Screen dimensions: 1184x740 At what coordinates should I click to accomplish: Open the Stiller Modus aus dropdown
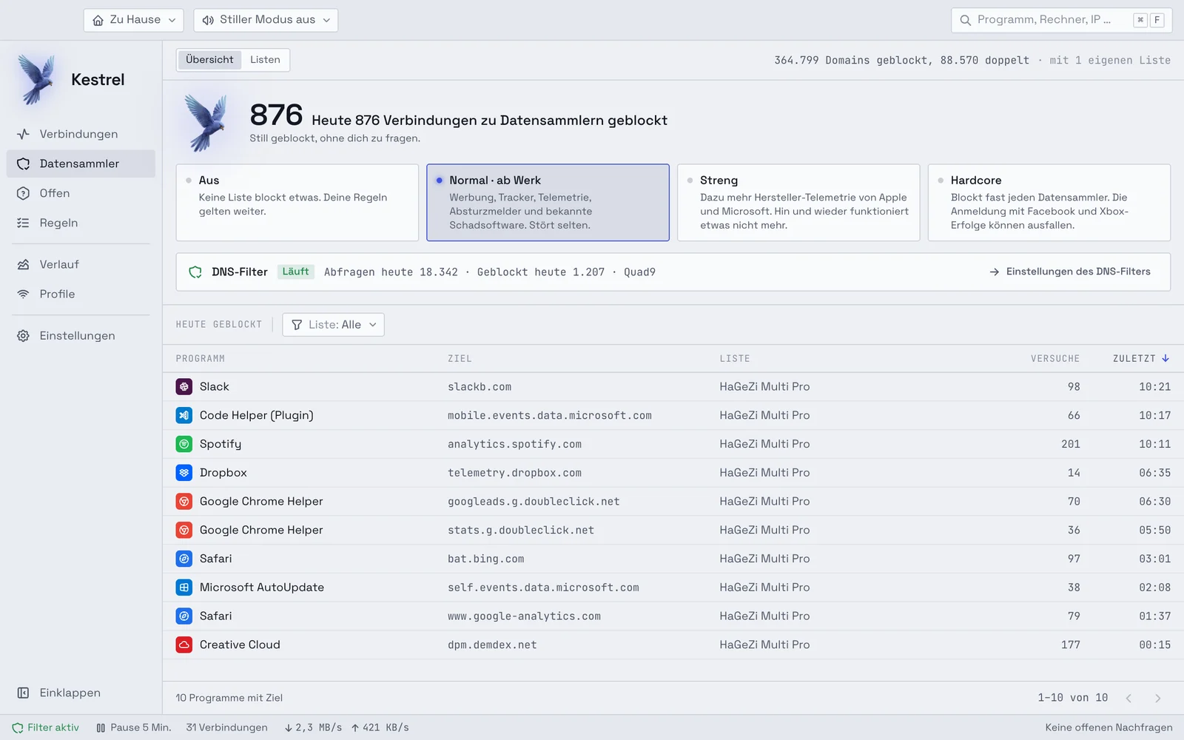pyautogui.click(x=266, y=20)
